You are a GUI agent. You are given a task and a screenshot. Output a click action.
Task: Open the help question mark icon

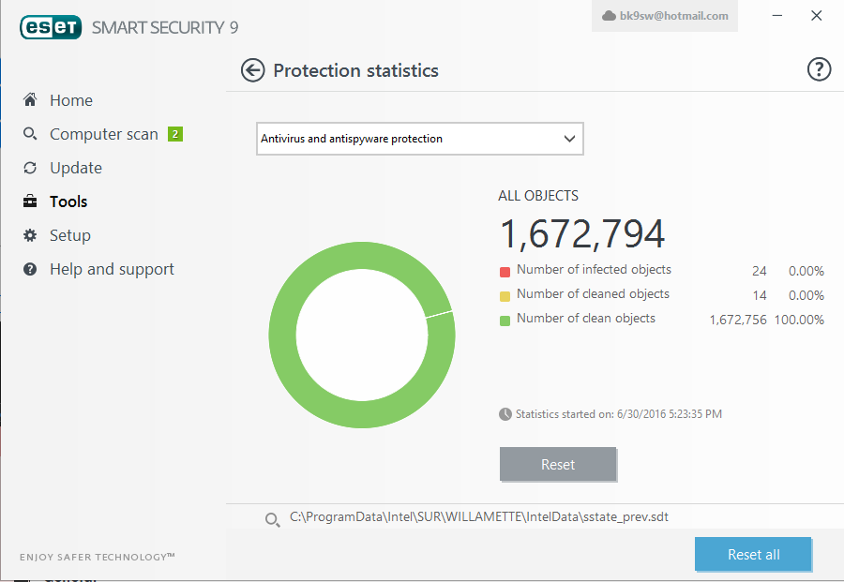tap(819, 69)
